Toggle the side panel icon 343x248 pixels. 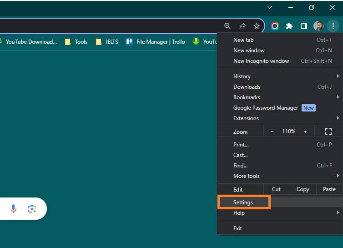303,26
